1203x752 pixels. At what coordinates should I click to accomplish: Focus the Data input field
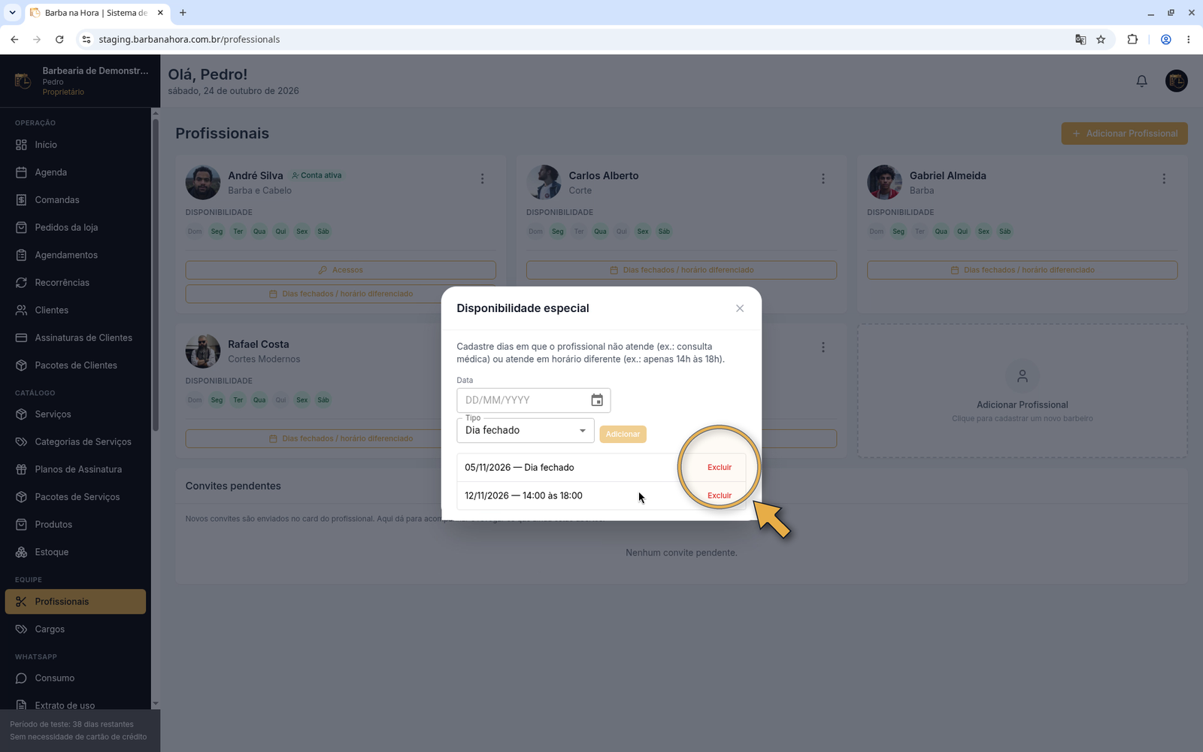click(533, 400)
